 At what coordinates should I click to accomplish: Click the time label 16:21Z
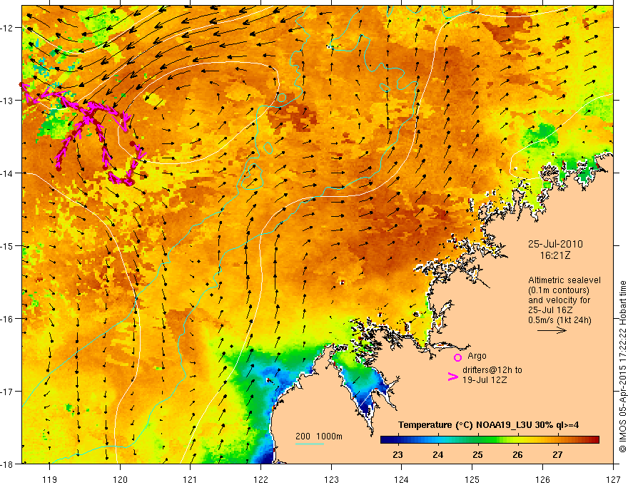point(554,255)
